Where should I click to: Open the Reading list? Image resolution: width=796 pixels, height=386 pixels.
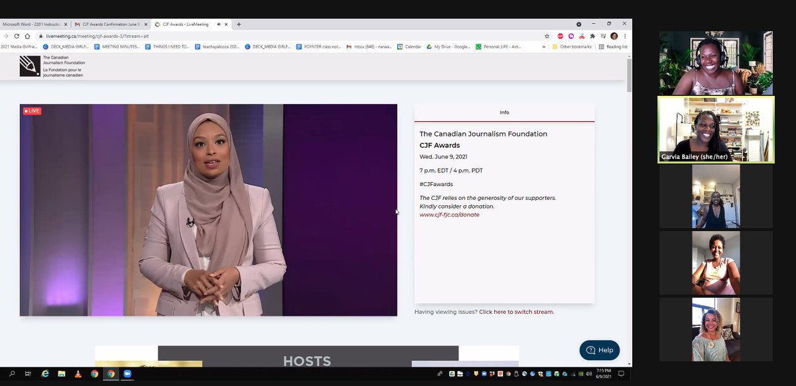[x=613, y=47]
